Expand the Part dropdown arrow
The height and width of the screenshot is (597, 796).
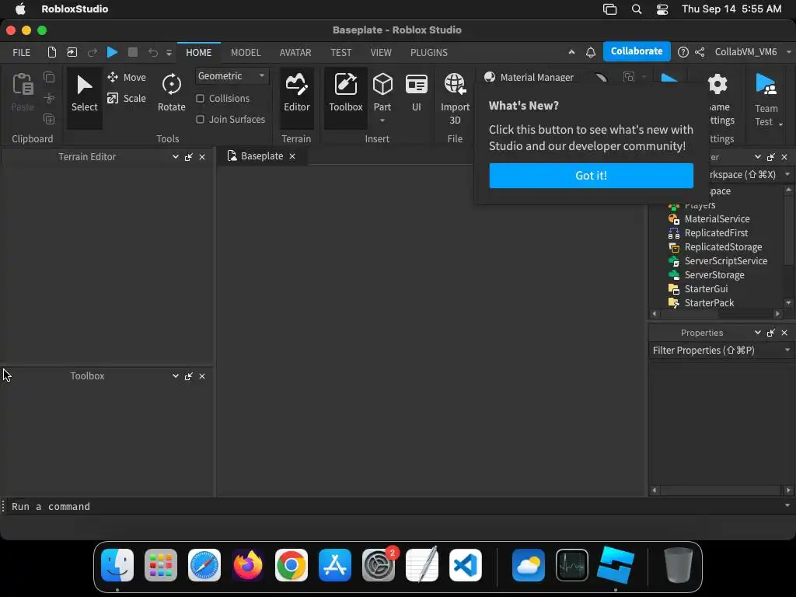coord(382,120)
